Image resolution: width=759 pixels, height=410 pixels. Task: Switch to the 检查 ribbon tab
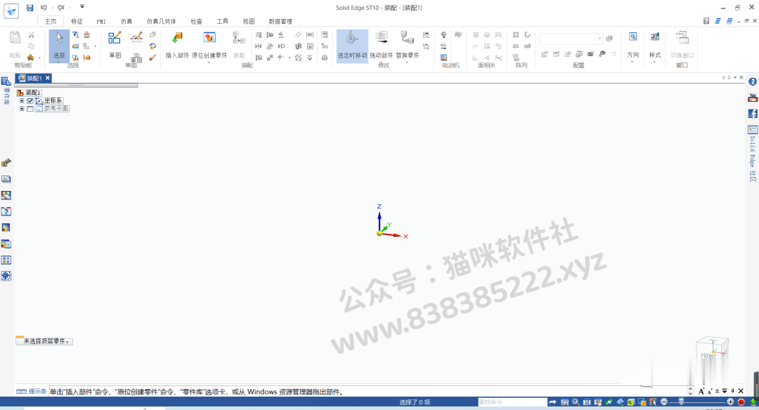point(197,21)
